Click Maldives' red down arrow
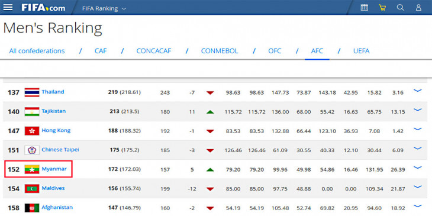 click(210, 189)
